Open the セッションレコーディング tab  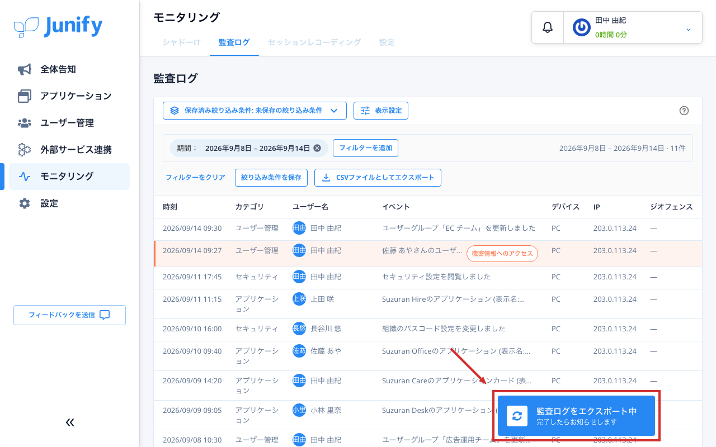[314, 42]
